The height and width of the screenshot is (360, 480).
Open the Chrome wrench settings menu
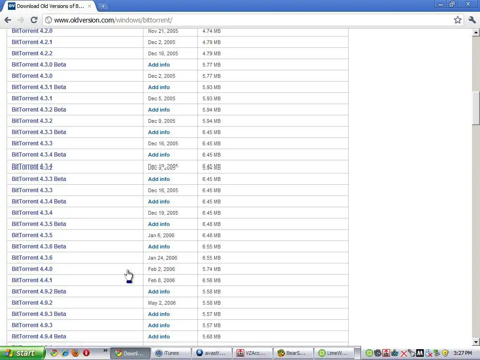[472, 20]
